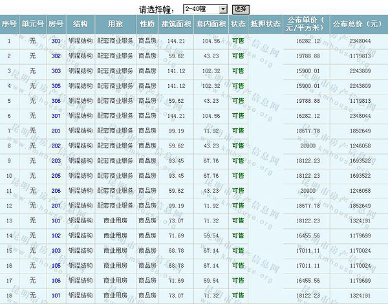Open room 302 link
388x304 pixels.
coord(56,56)
